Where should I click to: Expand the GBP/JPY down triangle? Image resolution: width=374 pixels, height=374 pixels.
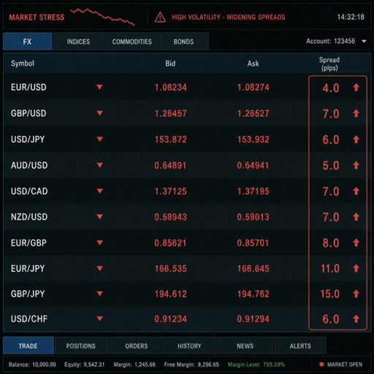tap(99, 294)
